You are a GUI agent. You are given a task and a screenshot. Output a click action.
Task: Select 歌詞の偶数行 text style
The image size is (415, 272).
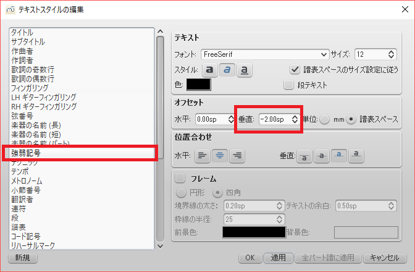click(x=82, y=79)
